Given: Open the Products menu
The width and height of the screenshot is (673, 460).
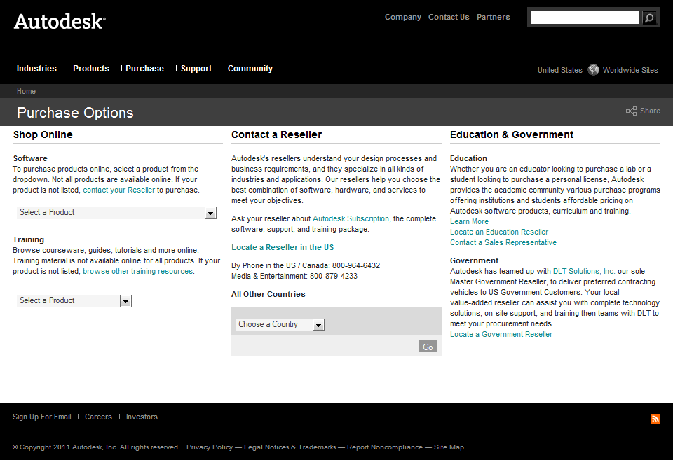Looking at the screenshot, I should [91, 69].
